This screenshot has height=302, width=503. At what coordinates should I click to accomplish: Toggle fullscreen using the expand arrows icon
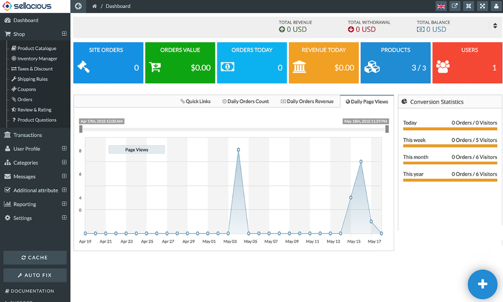coord(482,6)
